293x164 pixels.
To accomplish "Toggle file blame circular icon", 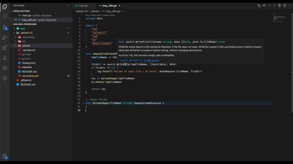I will pos(279,5).
